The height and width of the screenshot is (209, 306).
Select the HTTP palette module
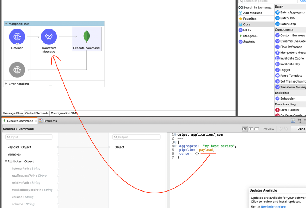pos(245,30)
